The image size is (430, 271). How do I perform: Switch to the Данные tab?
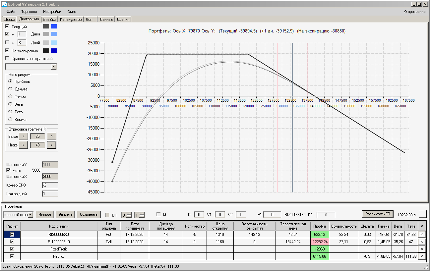click(106, 20)
